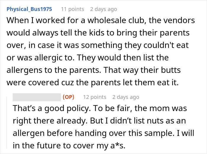Click the line starting "When I worked"
Image resolution: width=207 pixels, height=154 pixels.
(101, 21)
